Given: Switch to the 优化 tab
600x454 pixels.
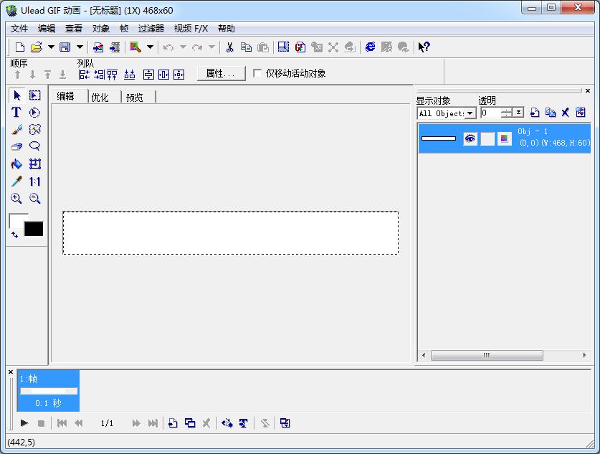Looking at the screenshot, I should [x=100, y=98].
